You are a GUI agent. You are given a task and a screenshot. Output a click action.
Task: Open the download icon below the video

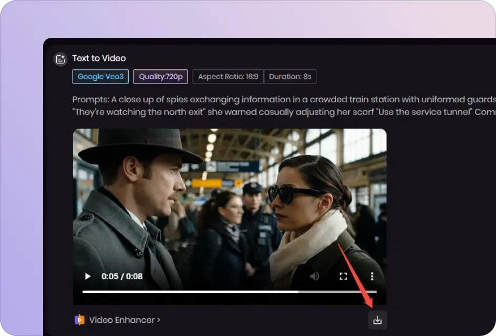click(x=378, y=319)
